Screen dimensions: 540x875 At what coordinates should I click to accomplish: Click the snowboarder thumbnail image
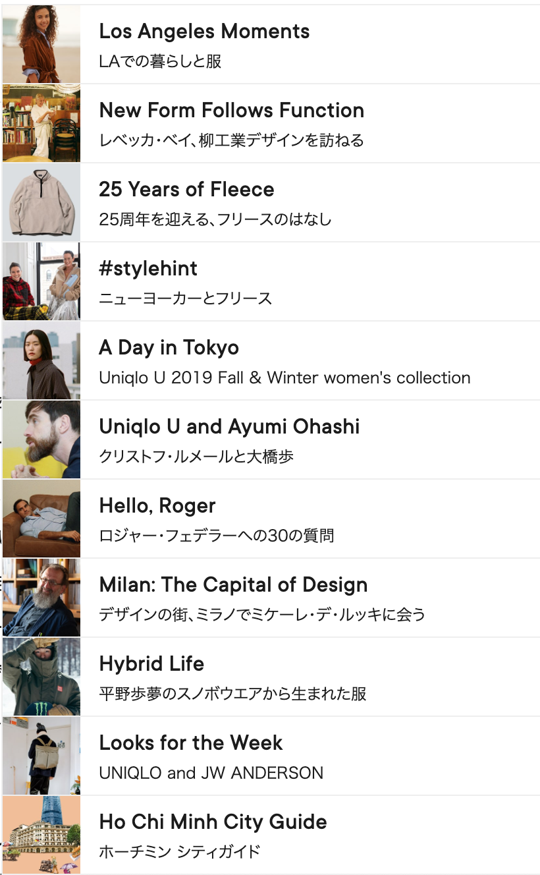pyautogui.click(x=41, y=677)
